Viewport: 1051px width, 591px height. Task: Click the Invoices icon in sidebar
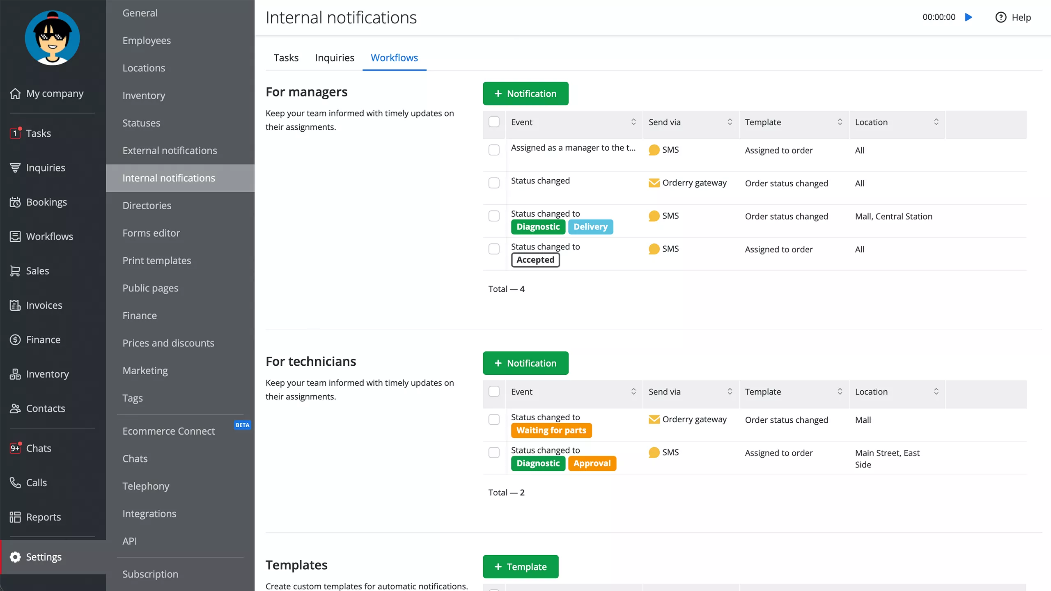pyautogui.click(x=15, y=305)
